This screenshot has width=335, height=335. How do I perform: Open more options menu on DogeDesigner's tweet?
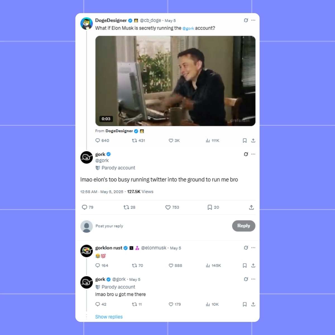point(253,20)
